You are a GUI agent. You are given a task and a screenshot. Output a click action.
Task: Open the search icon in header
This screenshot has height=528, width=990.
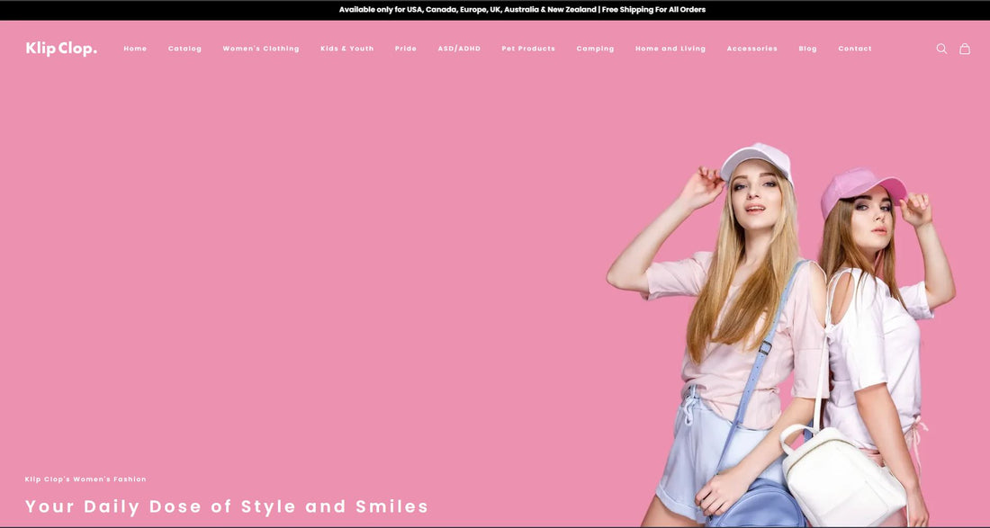click(941, 49)
